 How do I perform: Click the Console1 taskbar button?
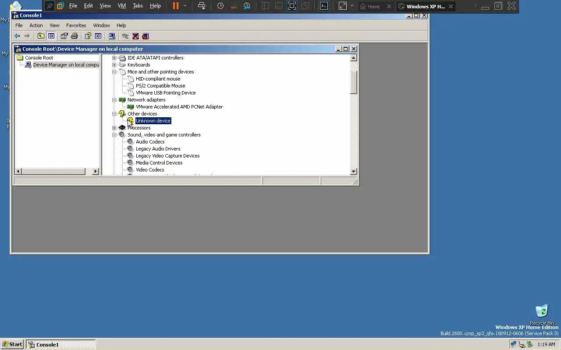tap(61, 344)
